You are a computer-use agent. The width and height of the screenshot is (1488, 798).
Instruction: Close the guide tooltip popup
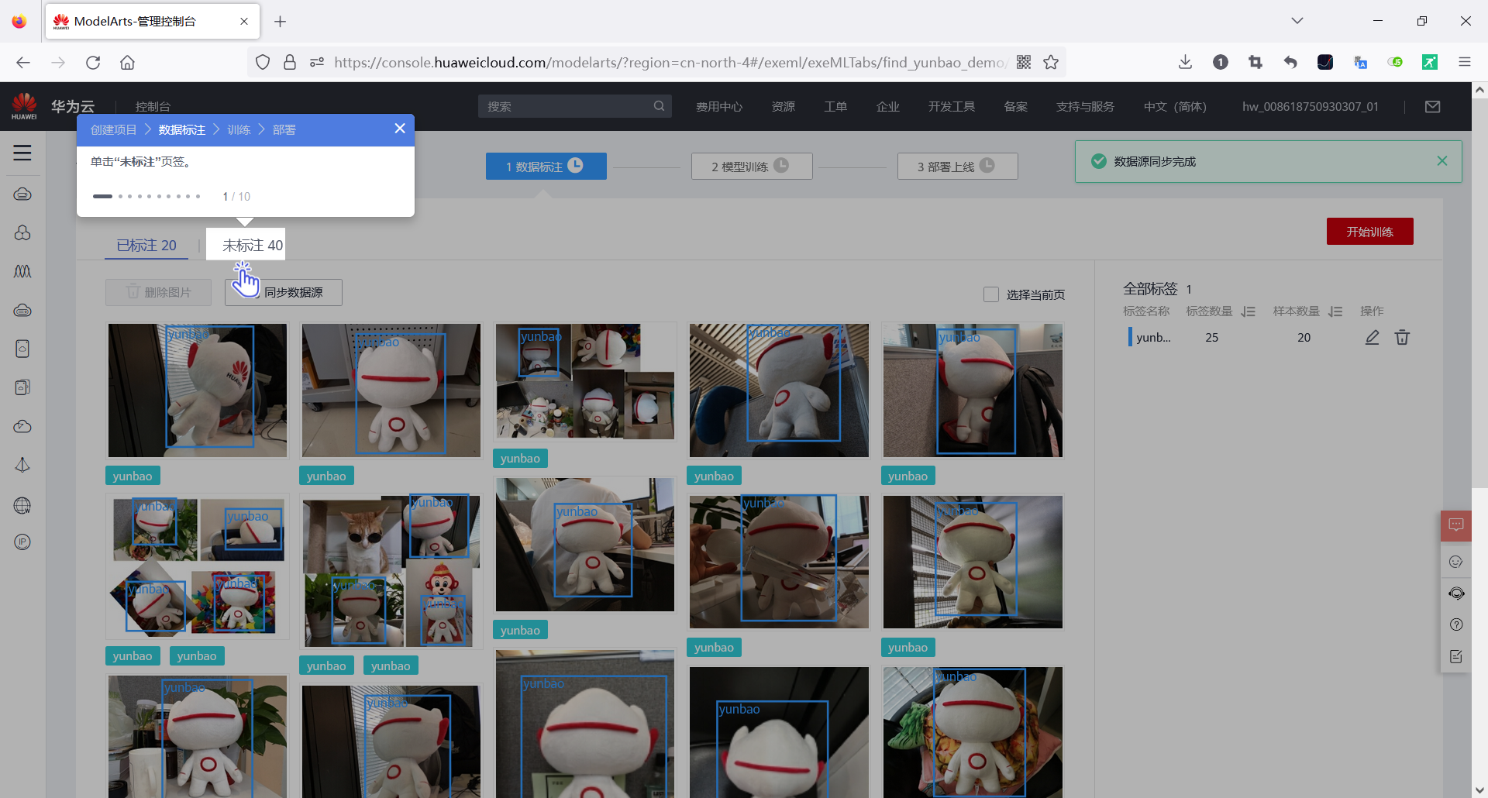[x=400, y=129]
